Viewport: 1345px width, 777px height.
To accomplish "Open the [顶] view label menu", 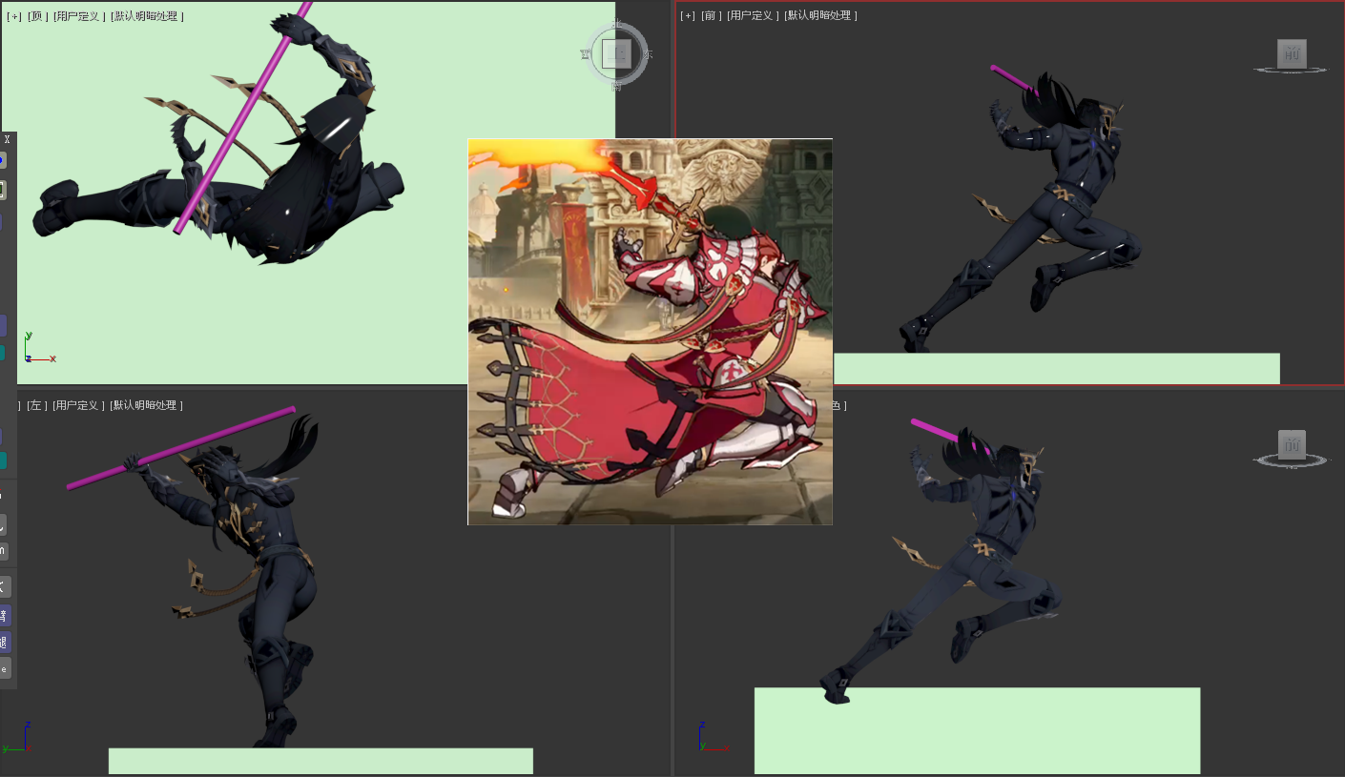I will 37,16.
